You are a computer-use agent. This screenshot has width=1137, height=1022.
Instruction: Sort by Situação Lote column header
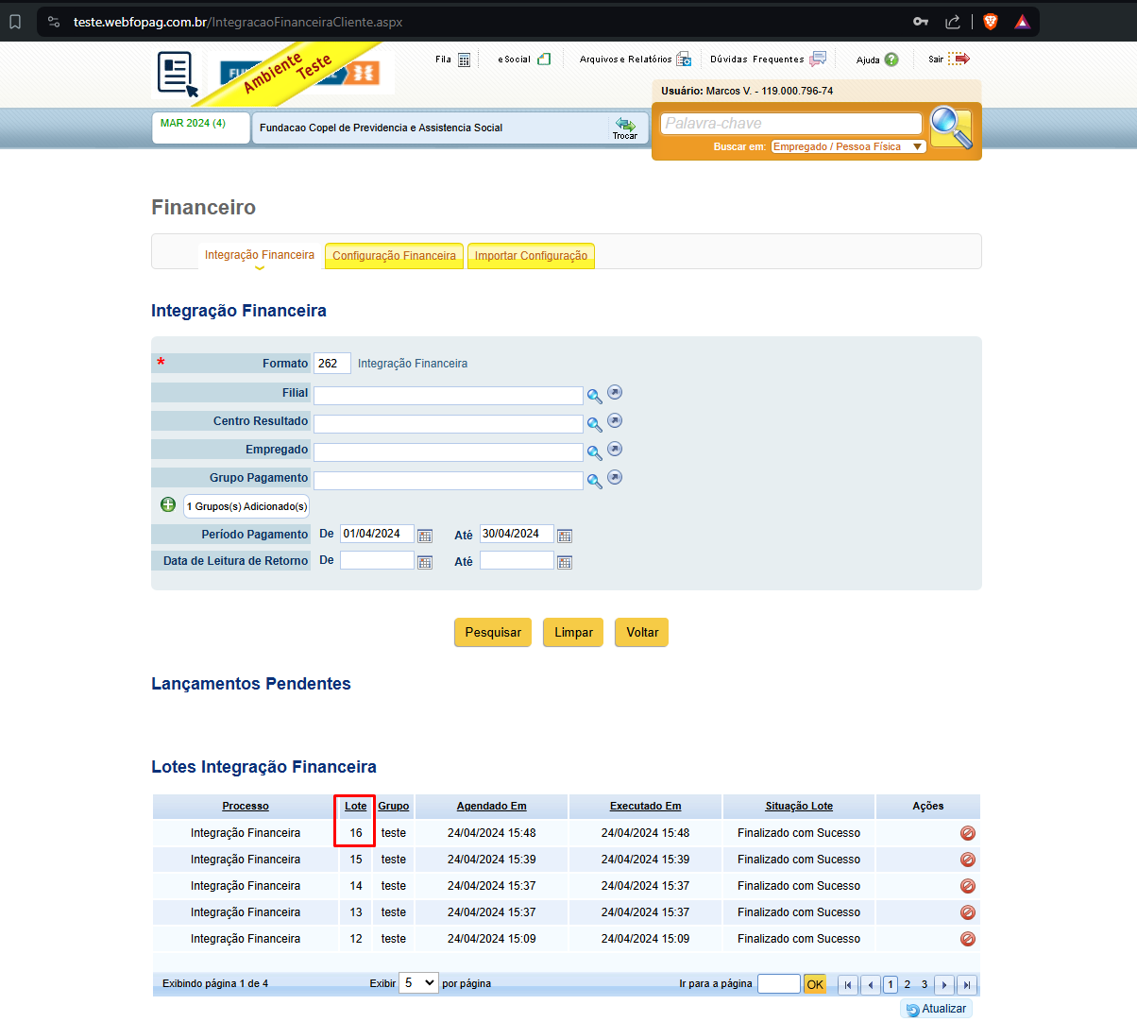click(x=799, y=806)
